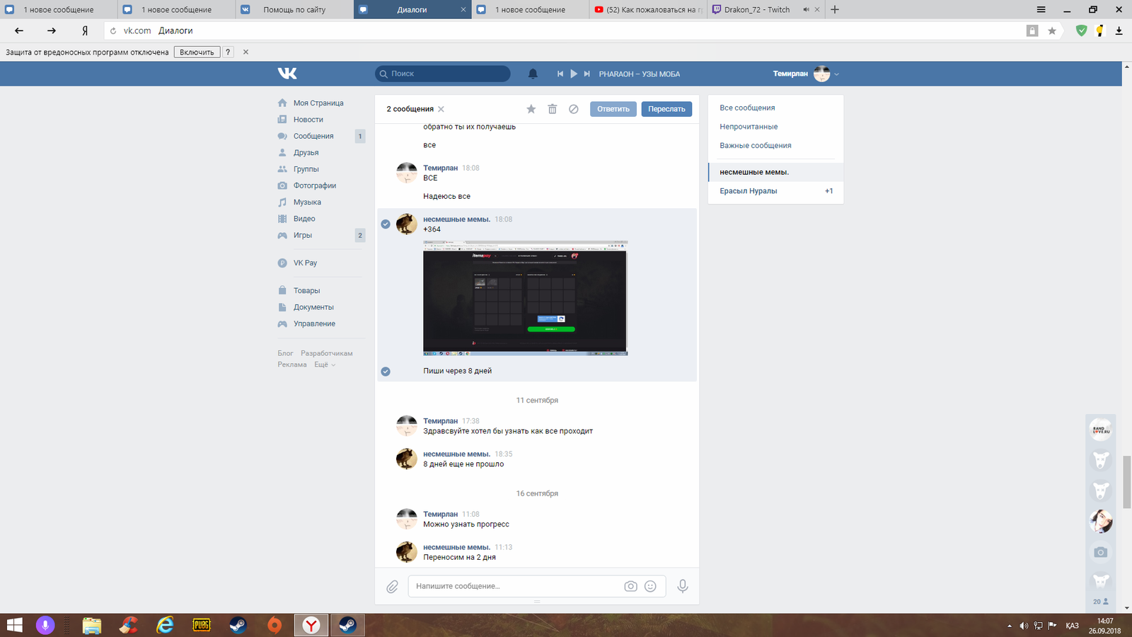Launch PUBG from the taskbar
This screenshot has height=637, width=1132.
(202, 625)
